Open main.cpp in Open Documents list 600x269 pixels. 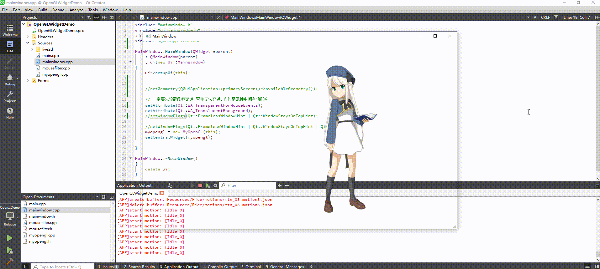click(x=37, y=204)
